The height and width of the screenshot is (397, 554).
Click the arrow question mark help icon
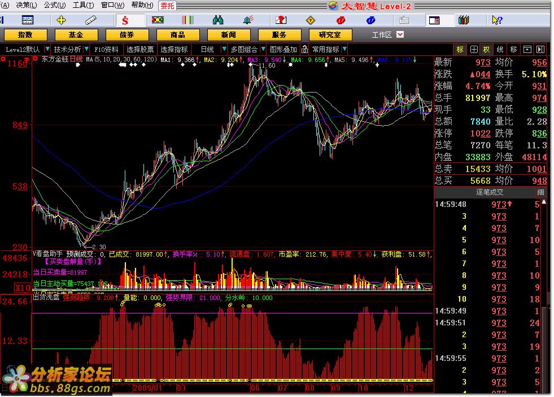(497, 20)
